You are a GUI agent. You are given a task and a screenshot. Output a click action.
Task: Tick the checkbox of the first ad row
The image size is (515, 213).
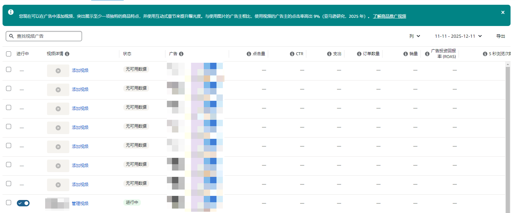[x=9, y=69]
